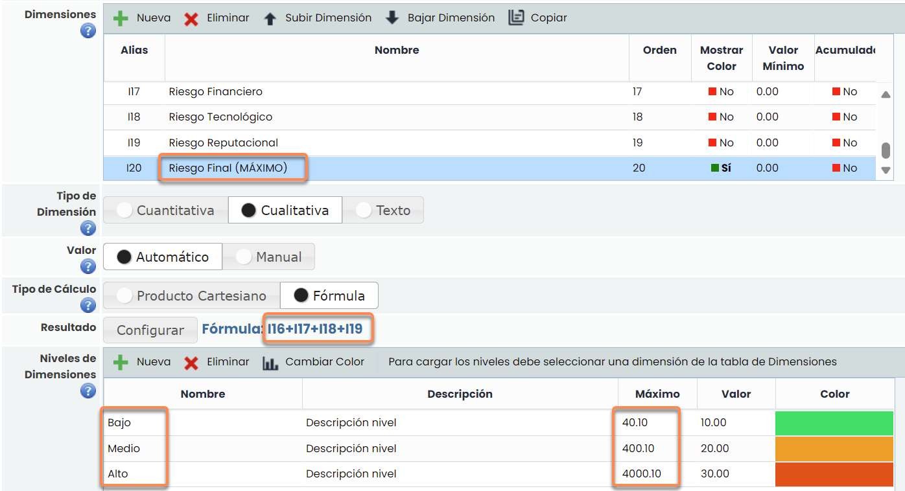This screenshot has height=491, width=905.
Task: Select the Riesgo Tecnológico dimension row
Action: 220,117
